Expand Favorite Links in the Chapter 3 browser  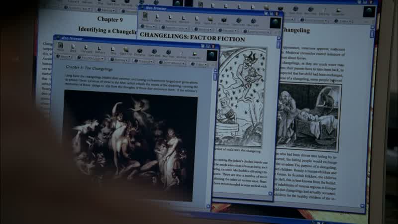coord(91,58)
